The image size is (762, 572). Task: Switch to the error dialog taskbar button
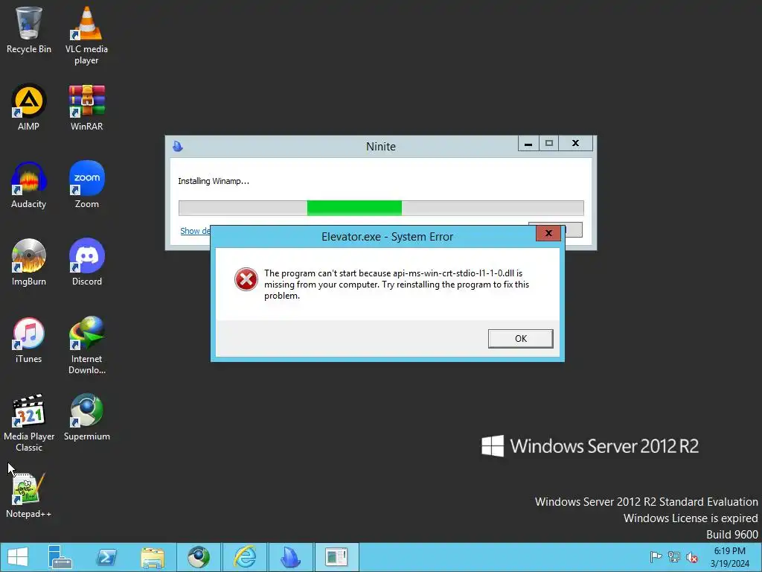(x=336, y=557)
